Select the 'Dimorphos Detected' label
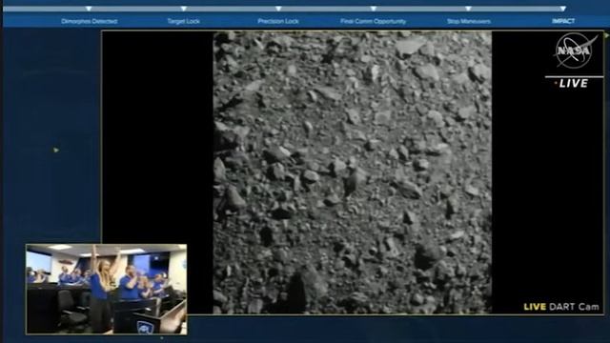The height and width of the screenshot is (343, 610). [89, 21]
